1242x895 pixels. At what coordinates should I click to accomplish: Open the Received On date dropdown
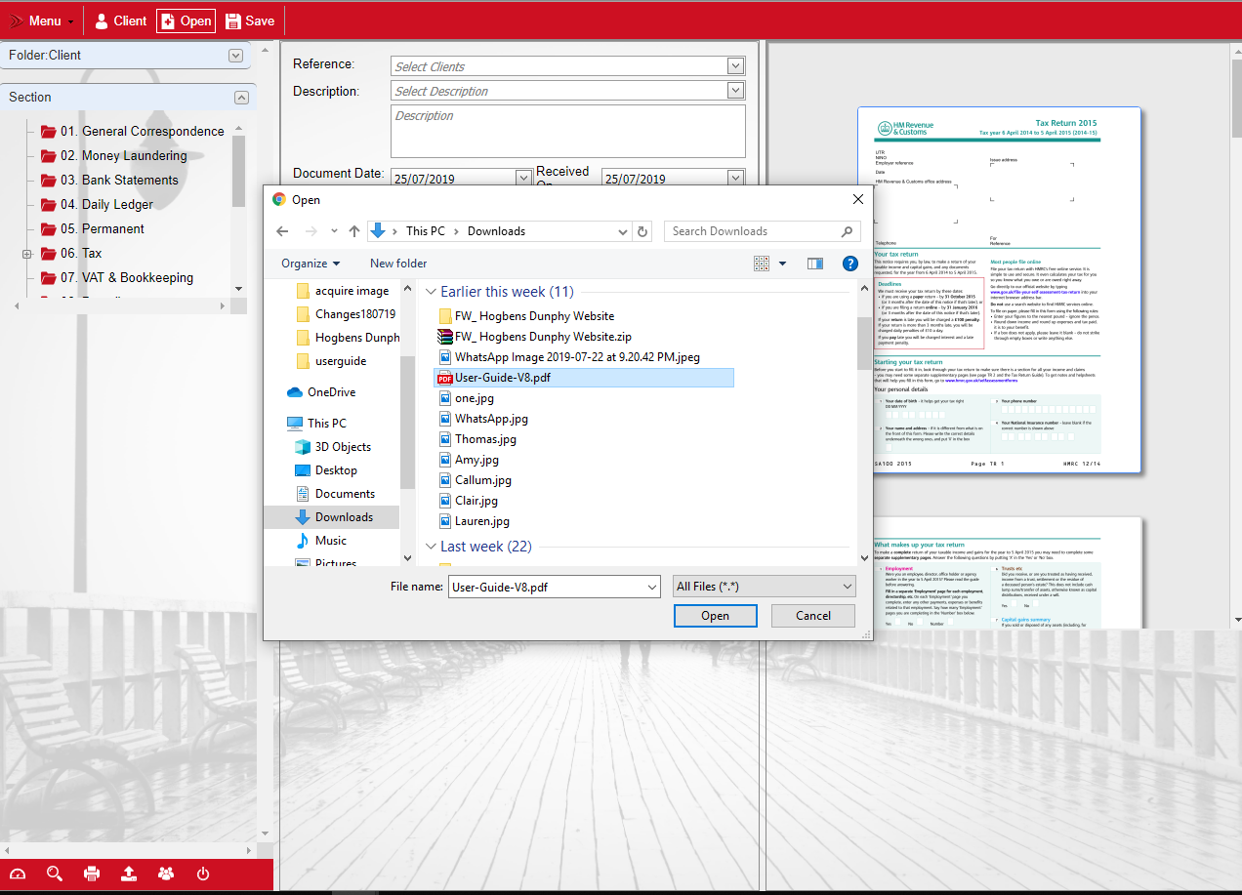[736, 179]
